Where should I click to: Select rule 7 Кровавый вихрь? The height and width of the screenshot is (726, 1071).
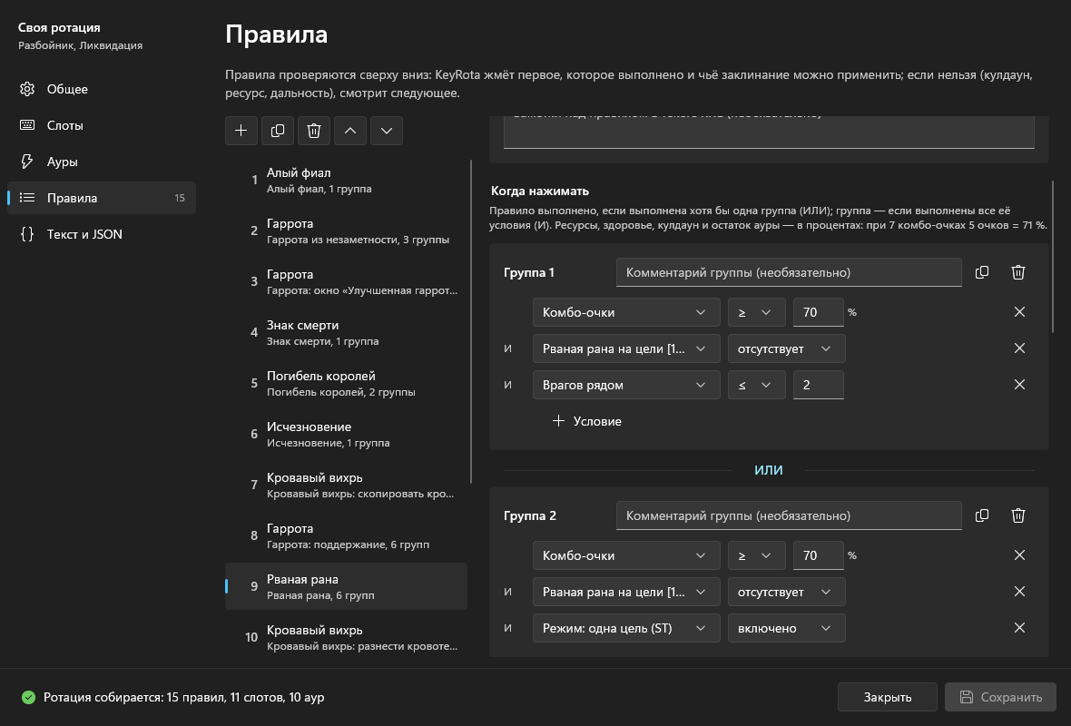347,485
